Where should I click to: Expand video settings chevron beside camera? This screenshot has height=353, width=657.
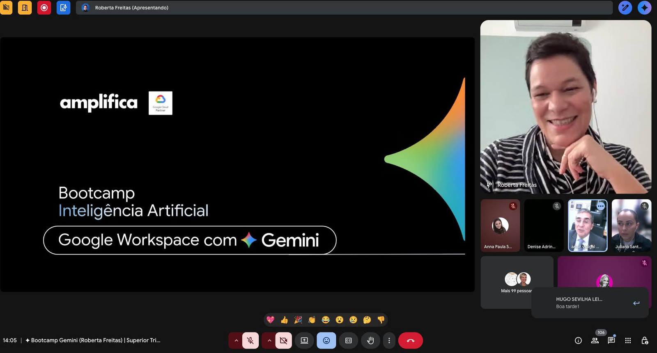click(x=269, y=341)
